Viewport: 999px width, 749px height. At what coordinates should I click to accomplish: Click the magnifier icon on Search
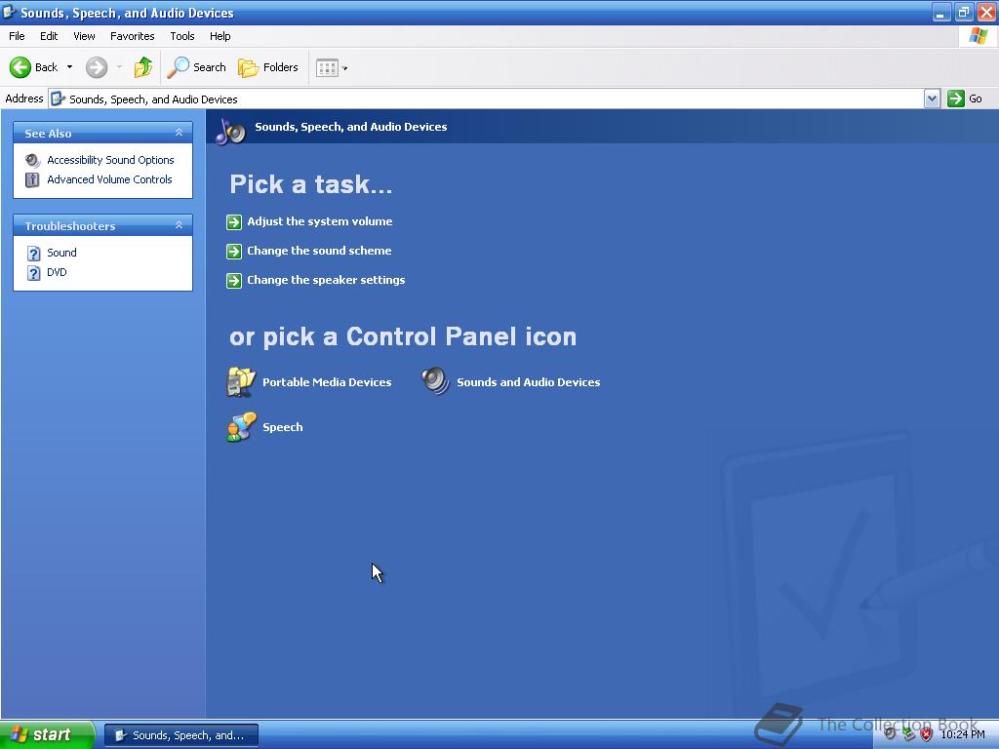(x=179, y=67)
